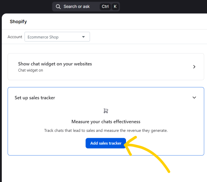
Task: Click the Ctrl shortcut key badge
Action: coord(105,6)
